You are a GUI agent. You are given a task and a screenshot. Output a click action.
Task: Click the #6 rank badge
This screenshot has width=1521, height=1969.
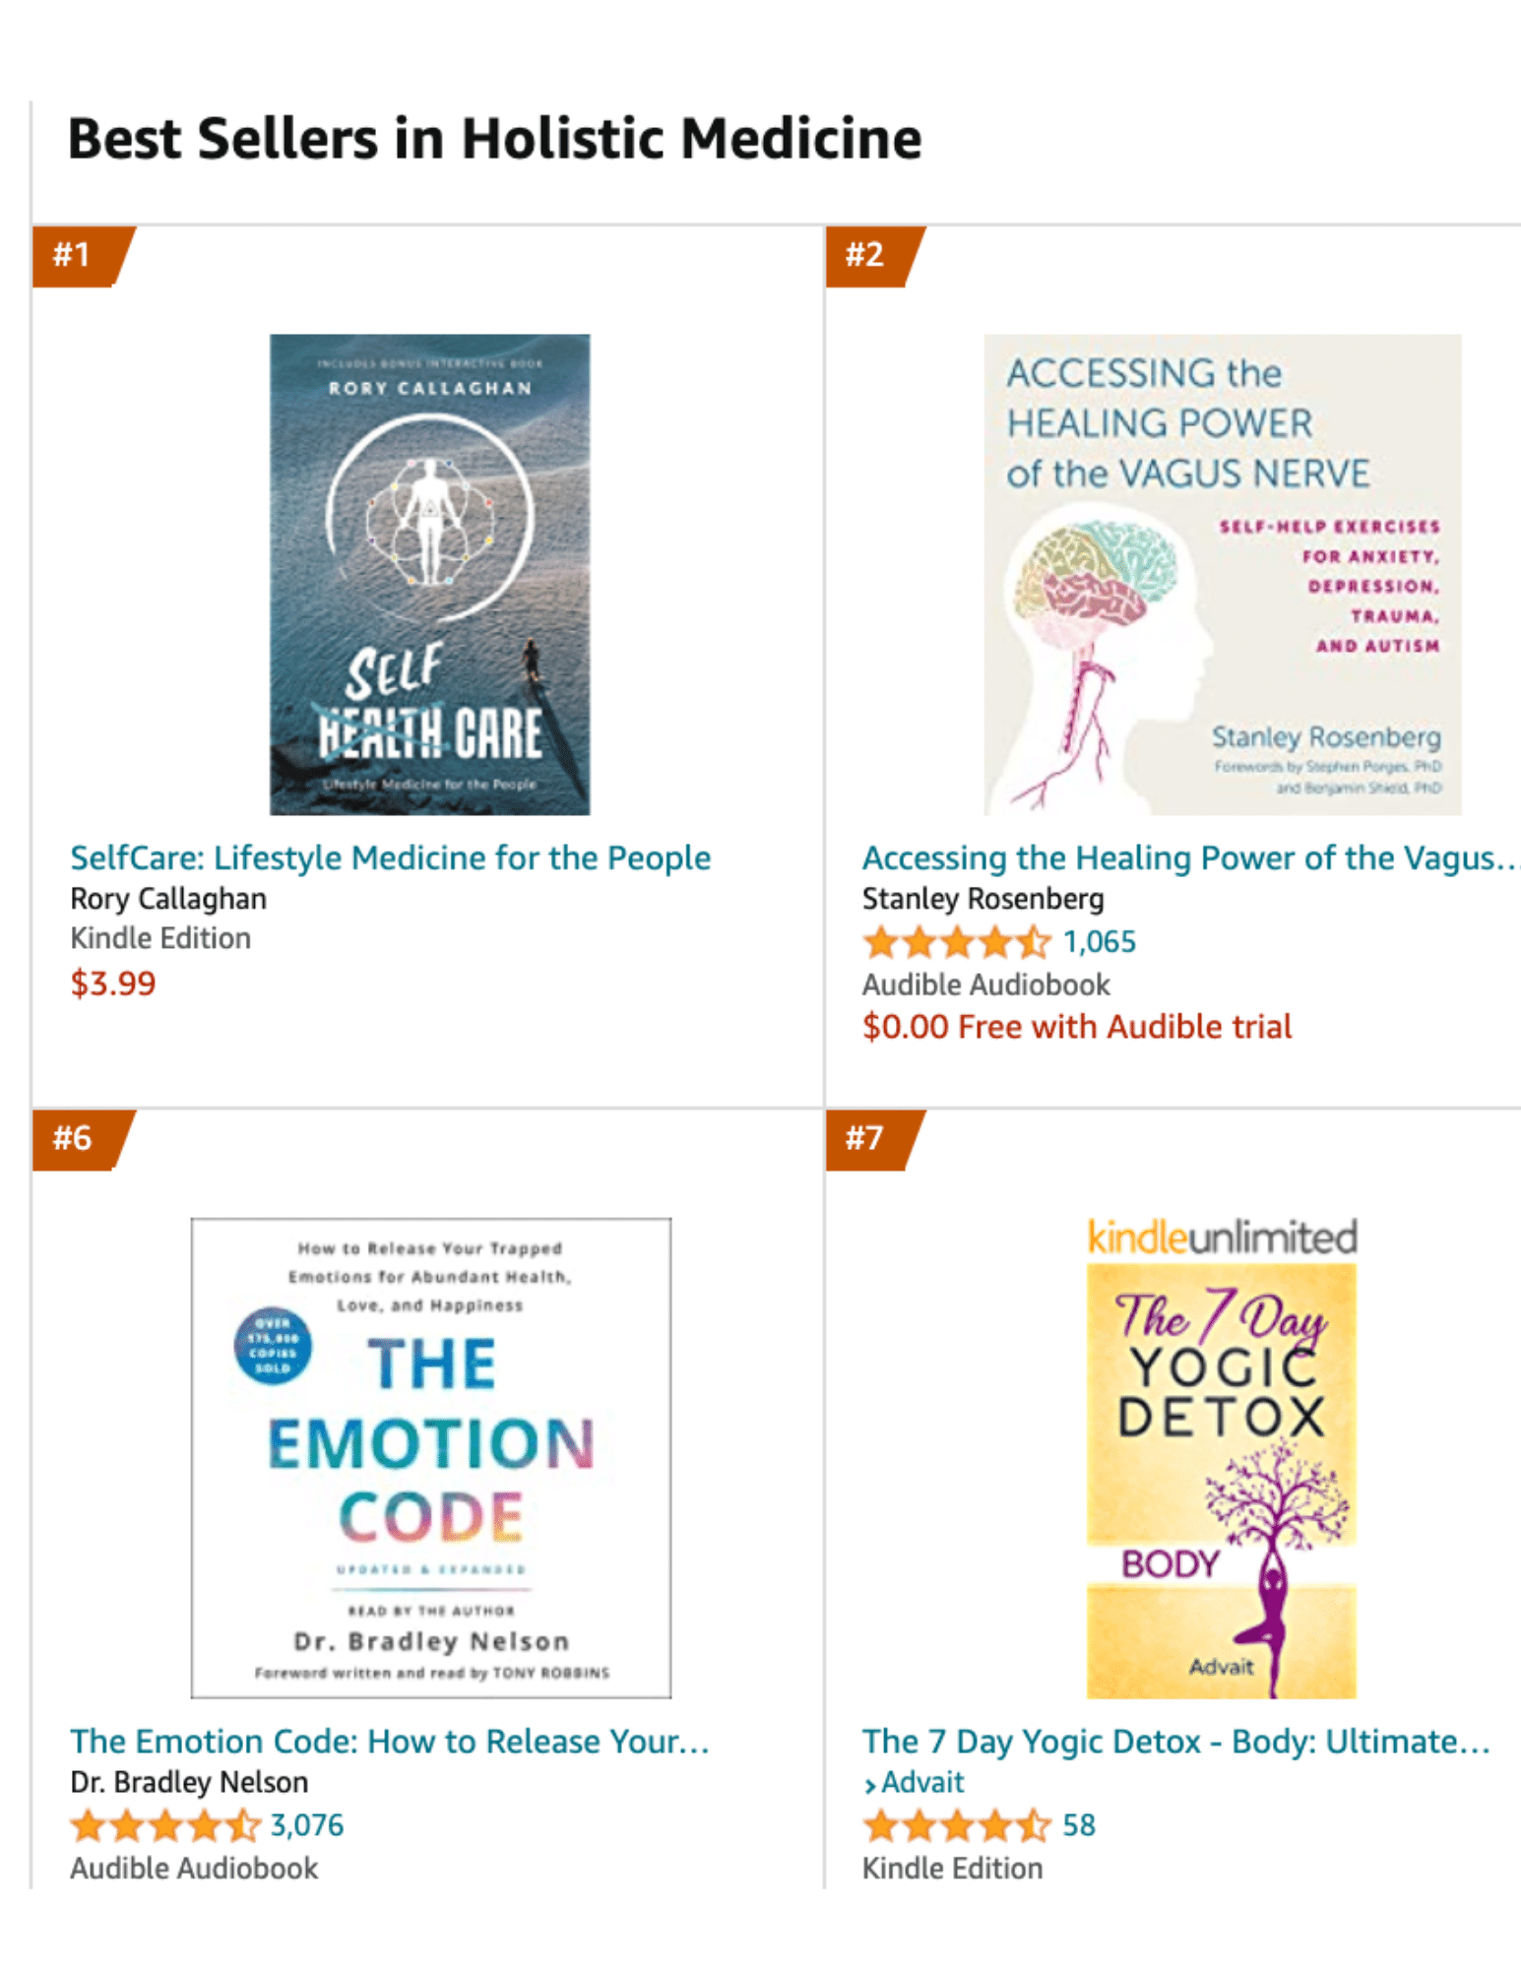[81, 1139]
